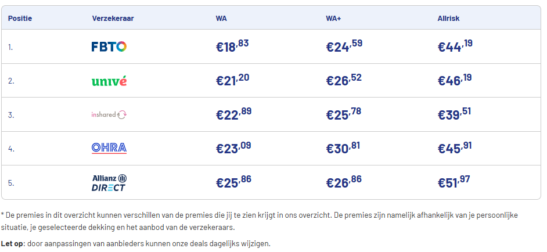Image resolution: width=547 pixels, height=252 pixels.
Task: Select the Positie column header
Action: click(x=20, y=18)
